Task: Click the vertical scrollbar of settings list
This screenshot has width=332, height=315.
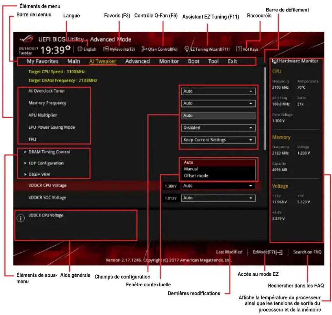Action: (x=265, y=109)
